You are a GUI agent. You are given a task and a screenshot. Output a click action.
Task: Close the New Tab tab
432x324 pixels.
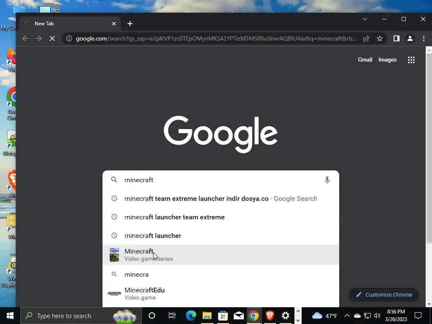click(x=114, y=24)
